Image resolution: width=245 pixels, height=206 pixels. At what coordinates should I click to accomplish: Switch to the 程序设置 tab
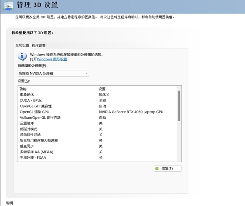point(39,46)
